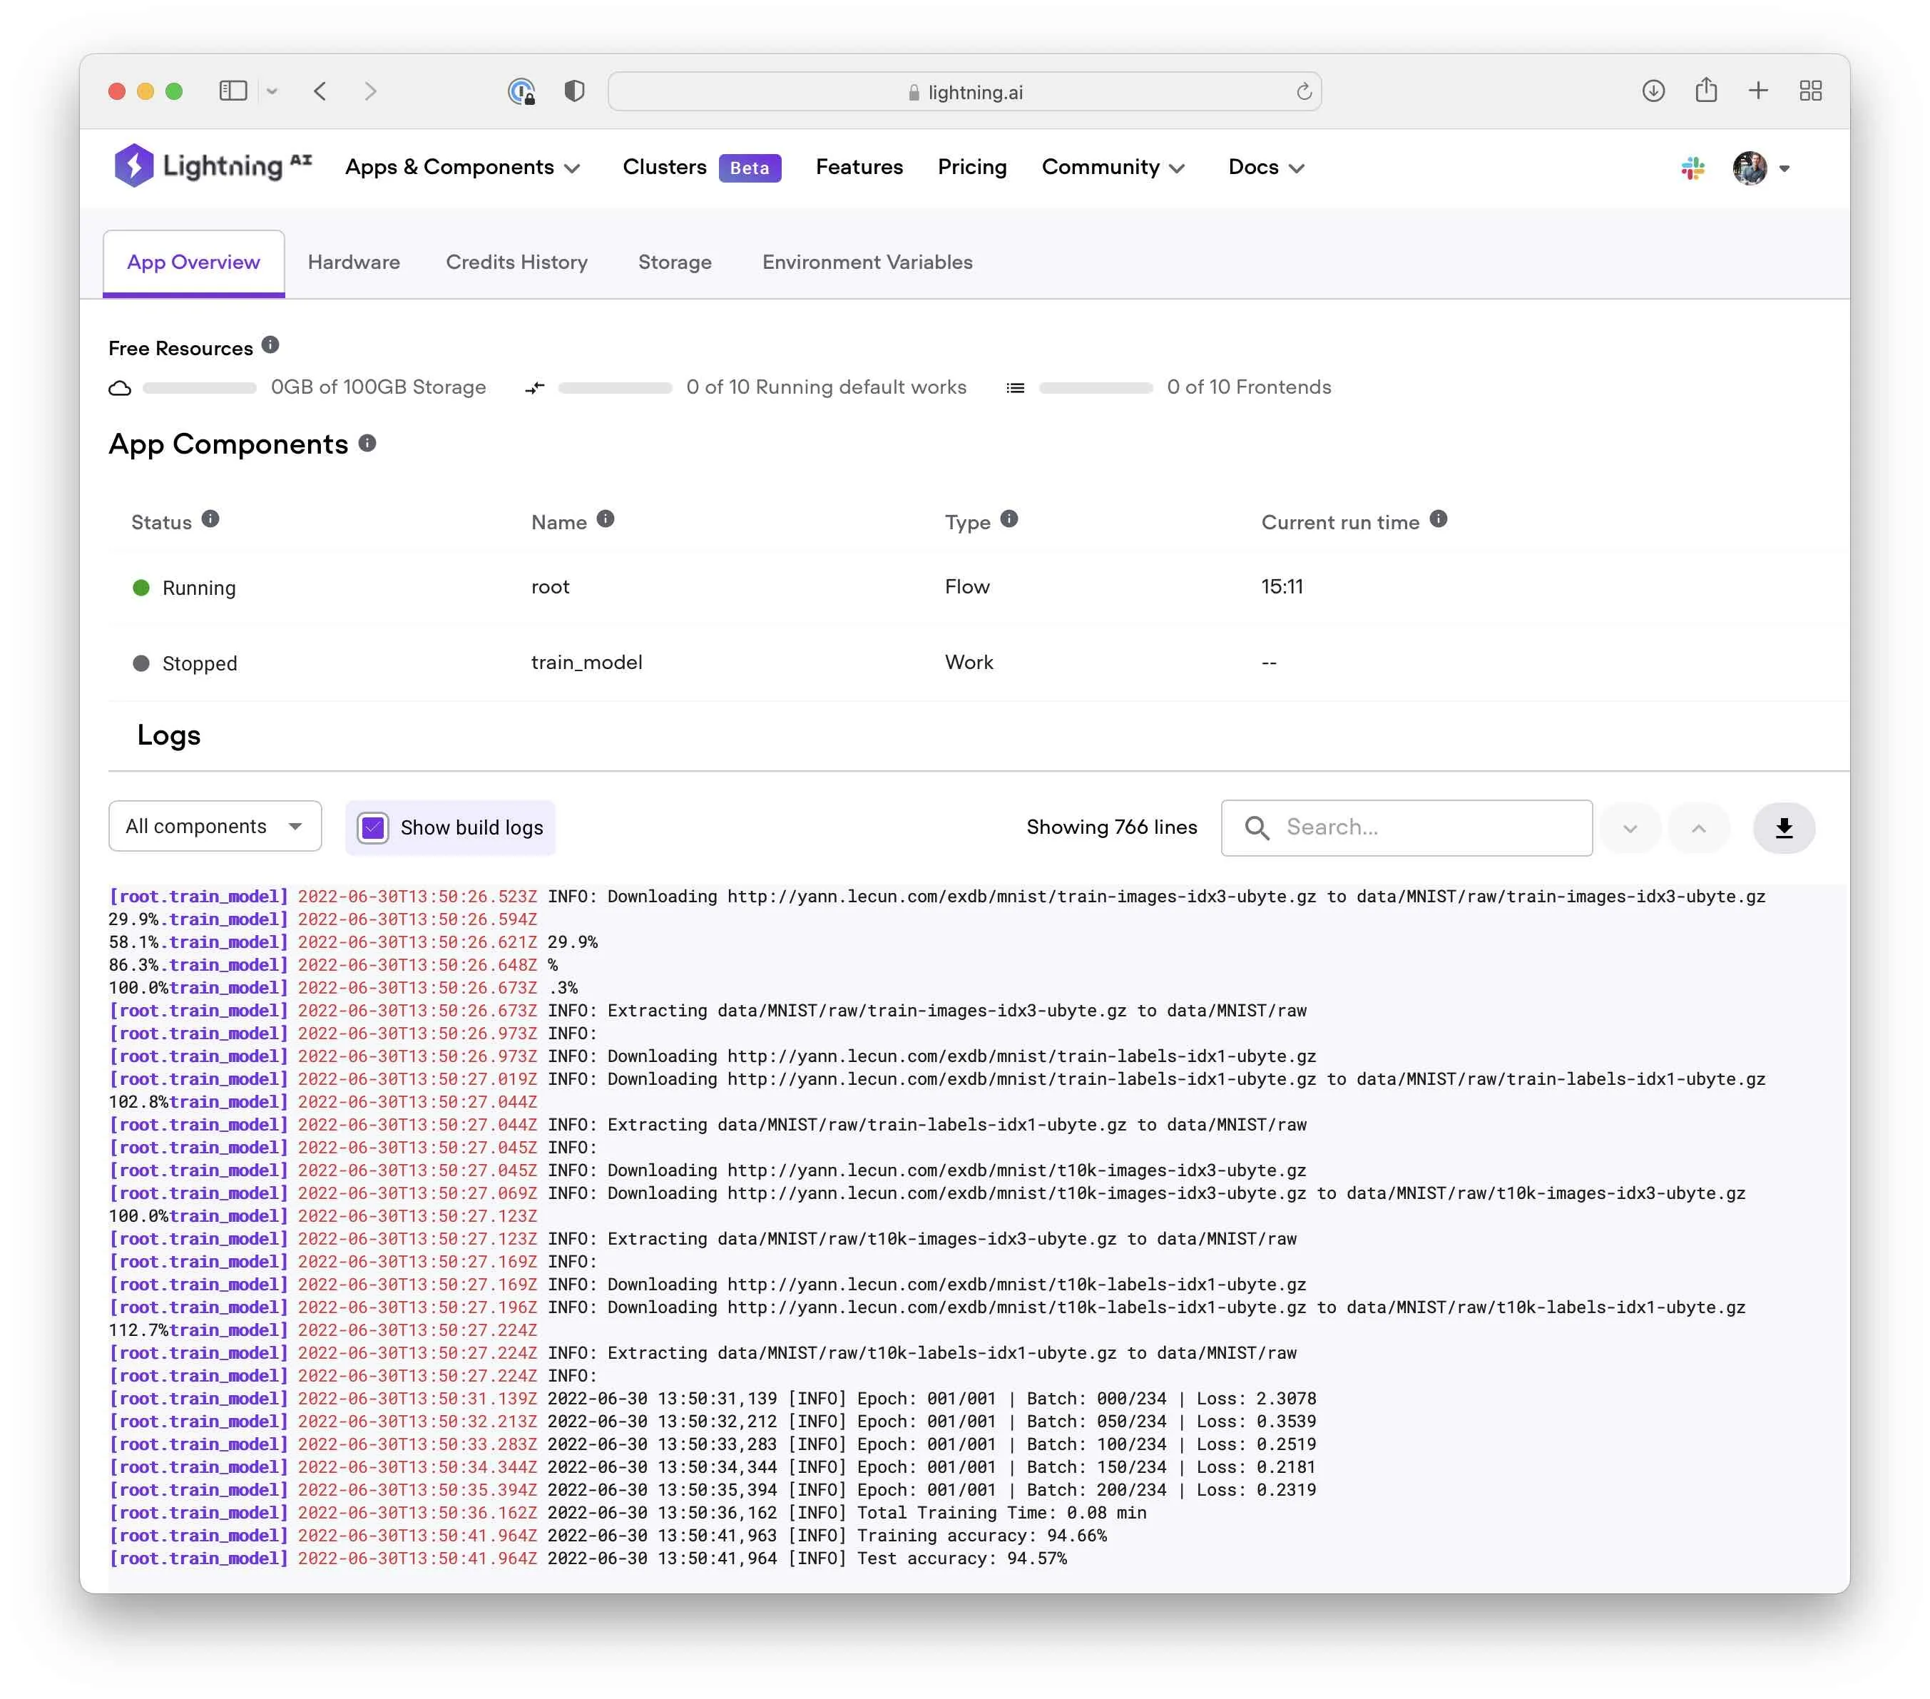
Task: Click the Logs section heading
Action: pos(169,735)
